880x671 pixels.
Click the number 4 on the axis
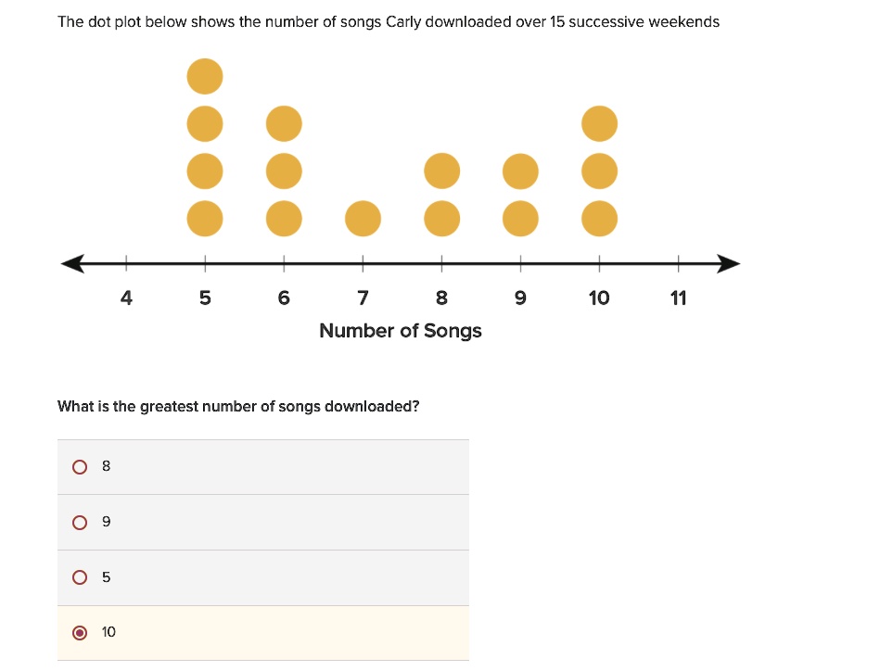tap(126, 298)
